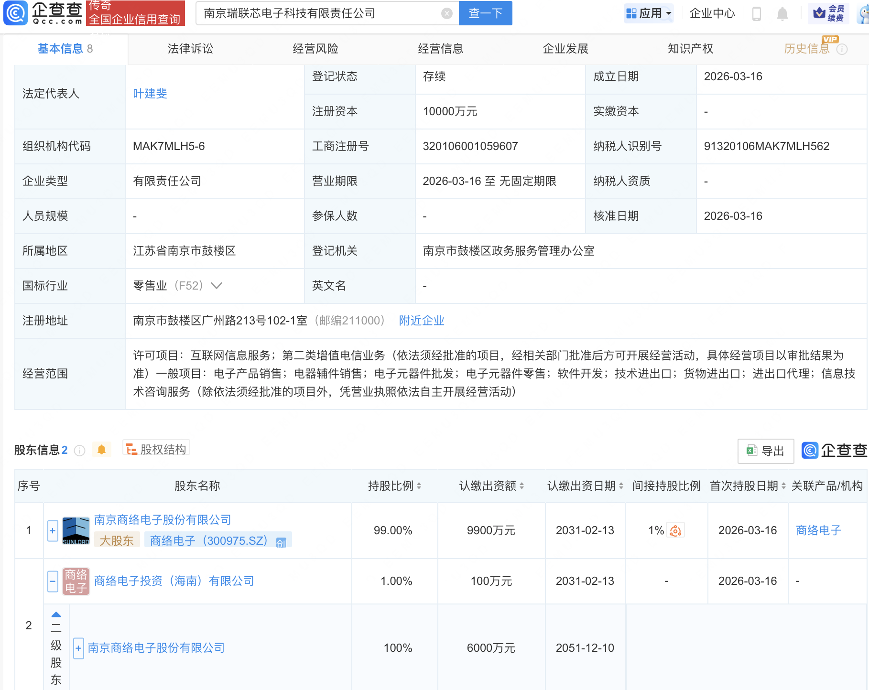Click the notification bell in top bar
This screenshot has width=869, height=690.
[782, 13]
